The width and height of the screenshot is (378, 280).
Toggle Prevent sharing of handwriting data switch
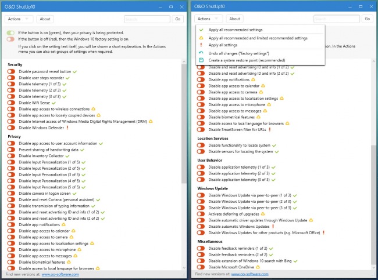pos(11,150)
